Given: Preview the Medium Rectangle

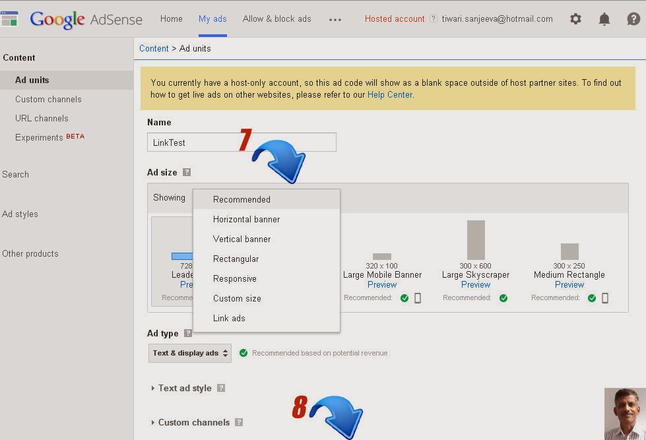Looking at the screenshot, I should [569, 285].
